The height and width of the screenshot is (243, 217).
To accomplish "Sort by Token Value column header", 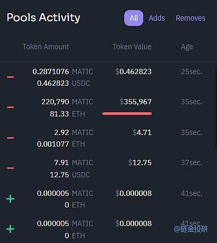I will coord(132,47).
